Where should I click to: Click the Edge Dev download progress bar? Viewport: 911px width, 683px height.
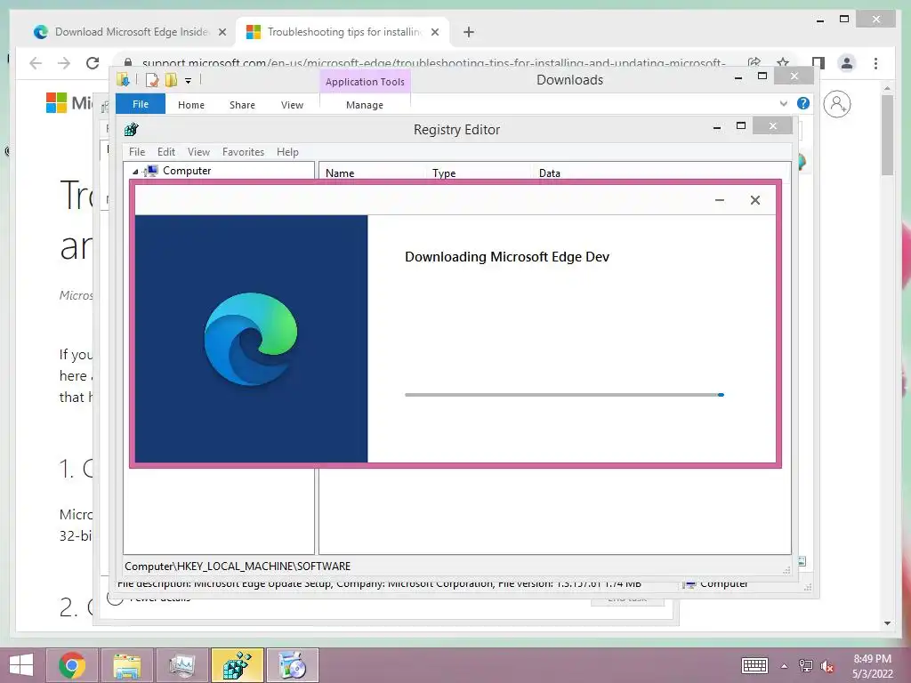click(x=564, y=395)
